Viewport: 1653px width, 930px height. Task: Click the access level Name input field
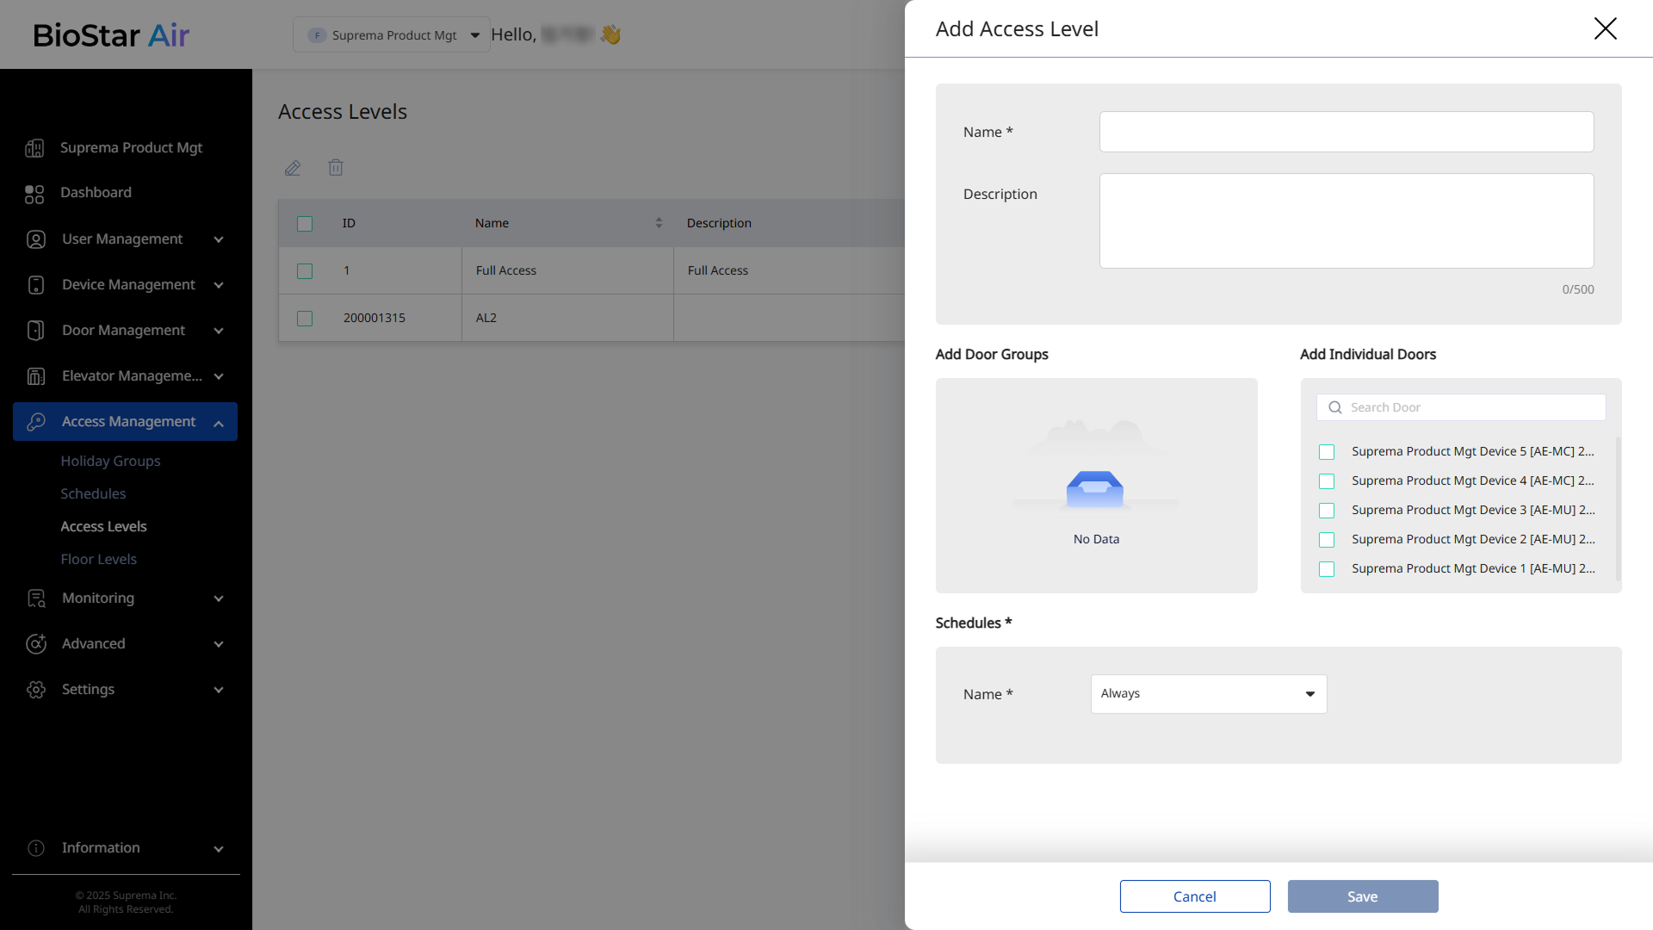pyautogui.click(x=1346, y=132)
